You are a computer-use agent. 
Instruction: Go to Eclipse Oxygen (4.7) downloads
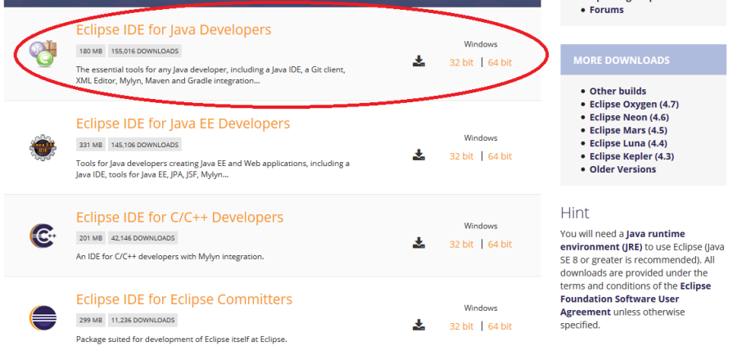click(634, 104)
